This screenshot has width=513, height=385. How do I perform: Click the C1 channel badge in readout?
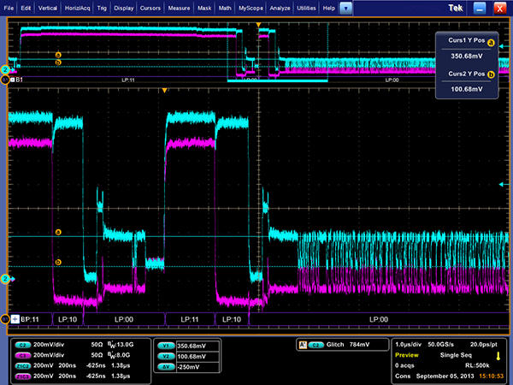(x=21, y=343)
